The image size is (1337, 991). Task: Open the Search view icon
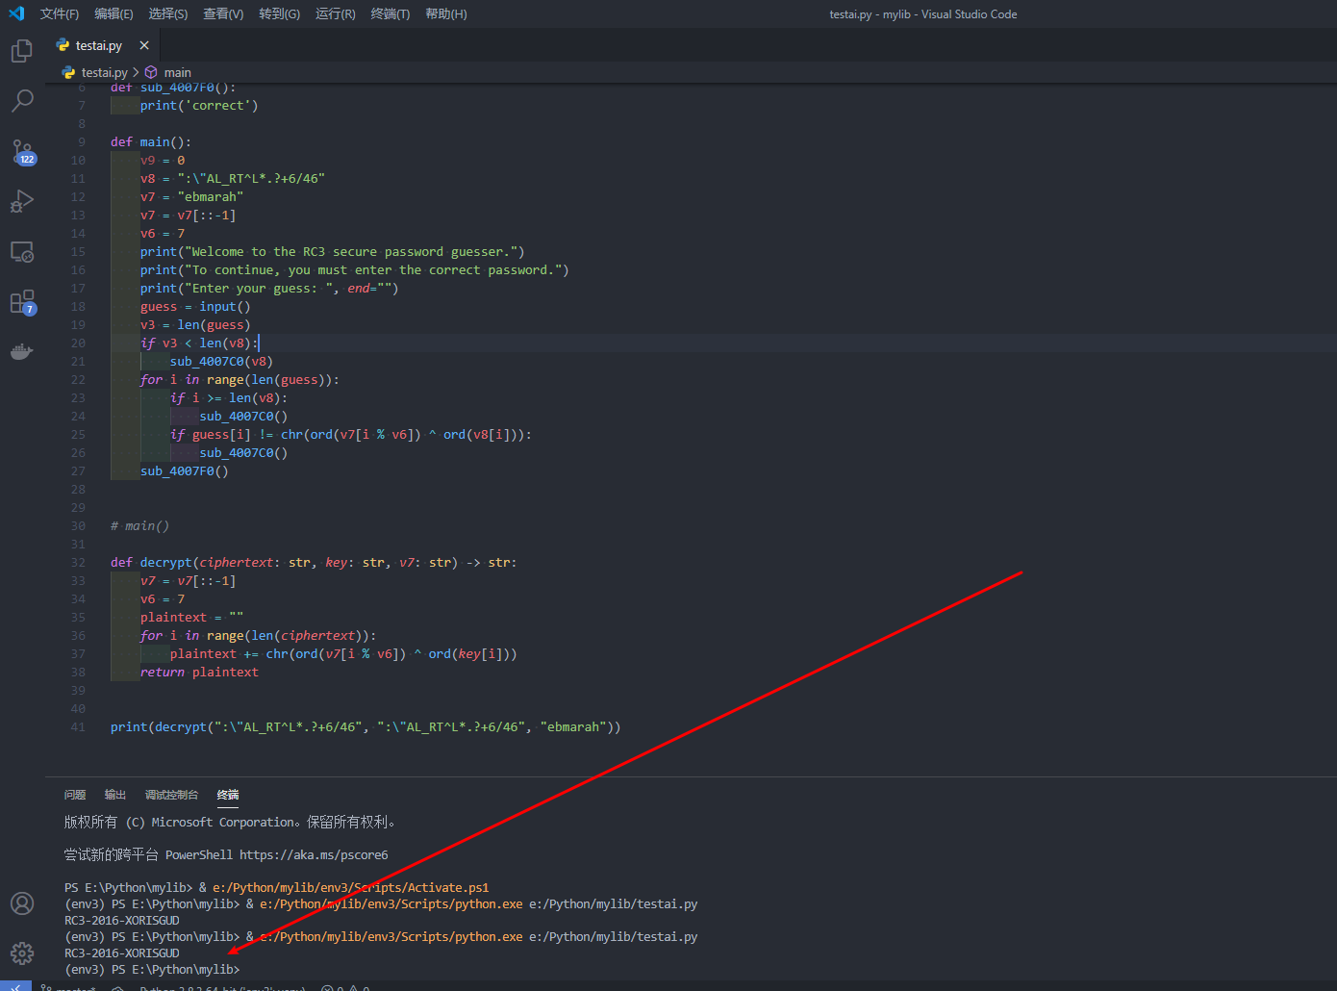[21, 100]
